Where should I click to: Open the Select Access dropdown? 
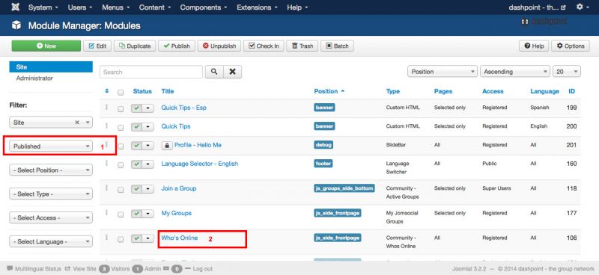point(51,217)
